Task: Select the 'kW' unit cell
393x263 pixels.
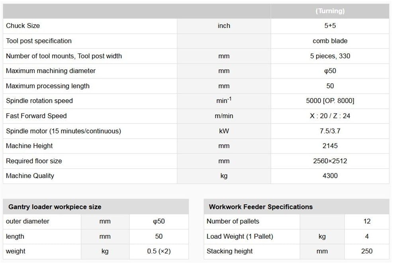Action: [224, 131]
